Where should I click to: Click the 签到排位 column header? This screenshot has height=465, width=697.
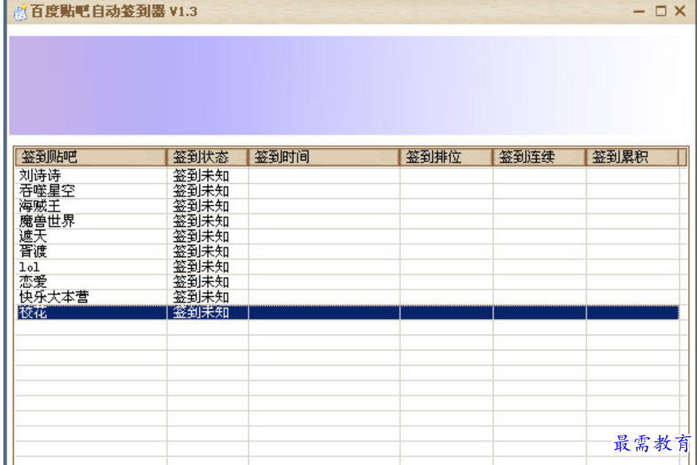pyautogui.click(x=446, y=157)
